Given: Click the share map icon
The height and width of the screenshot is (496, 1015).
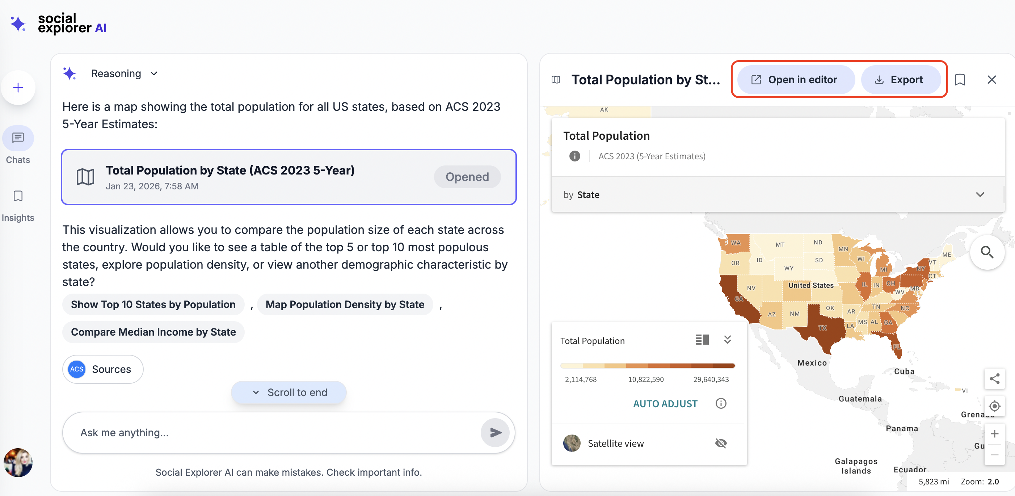Looking at the screenshot, I should click(994, 379).
